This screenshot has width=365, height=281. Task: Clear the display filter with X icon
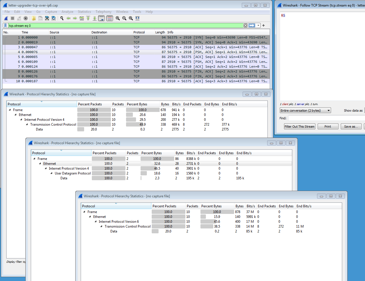245,25
